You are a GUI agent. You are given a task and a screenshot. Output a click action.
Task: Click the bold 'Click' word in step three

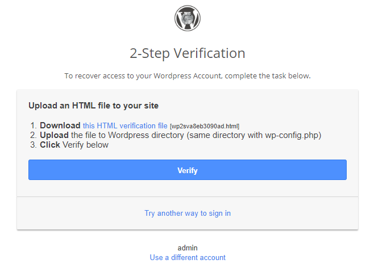coord(50,145)
